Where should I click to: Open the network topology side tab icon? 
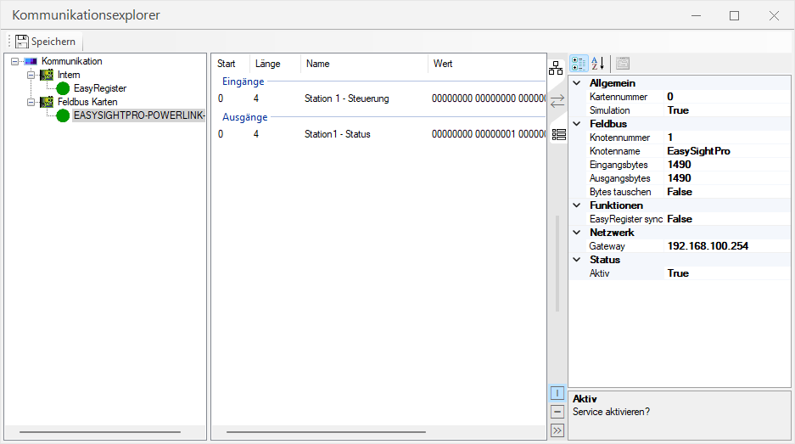click(x=557, y=69)
